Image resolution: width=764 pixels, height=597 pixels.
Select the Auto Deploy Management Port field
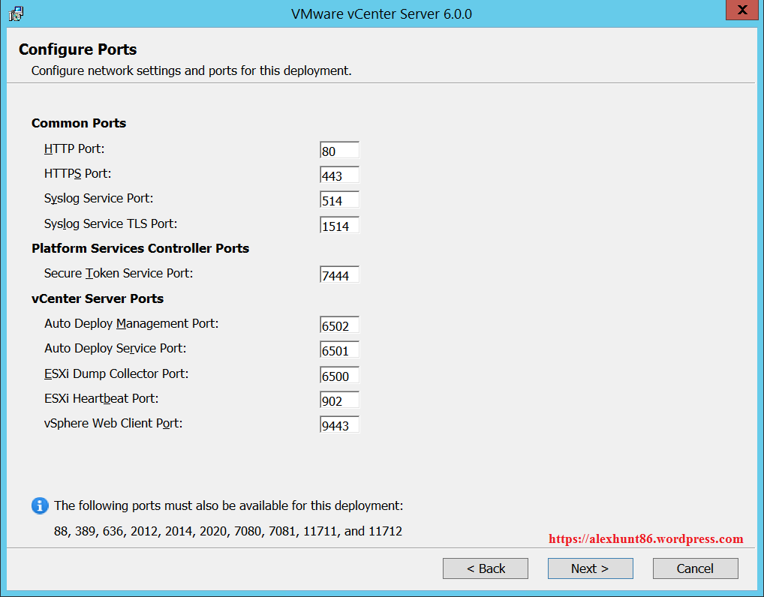click(x=339, y=325)
